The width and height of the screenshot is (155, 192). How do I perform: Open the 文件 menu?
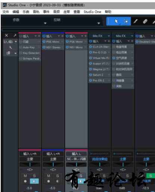point(6,12)
